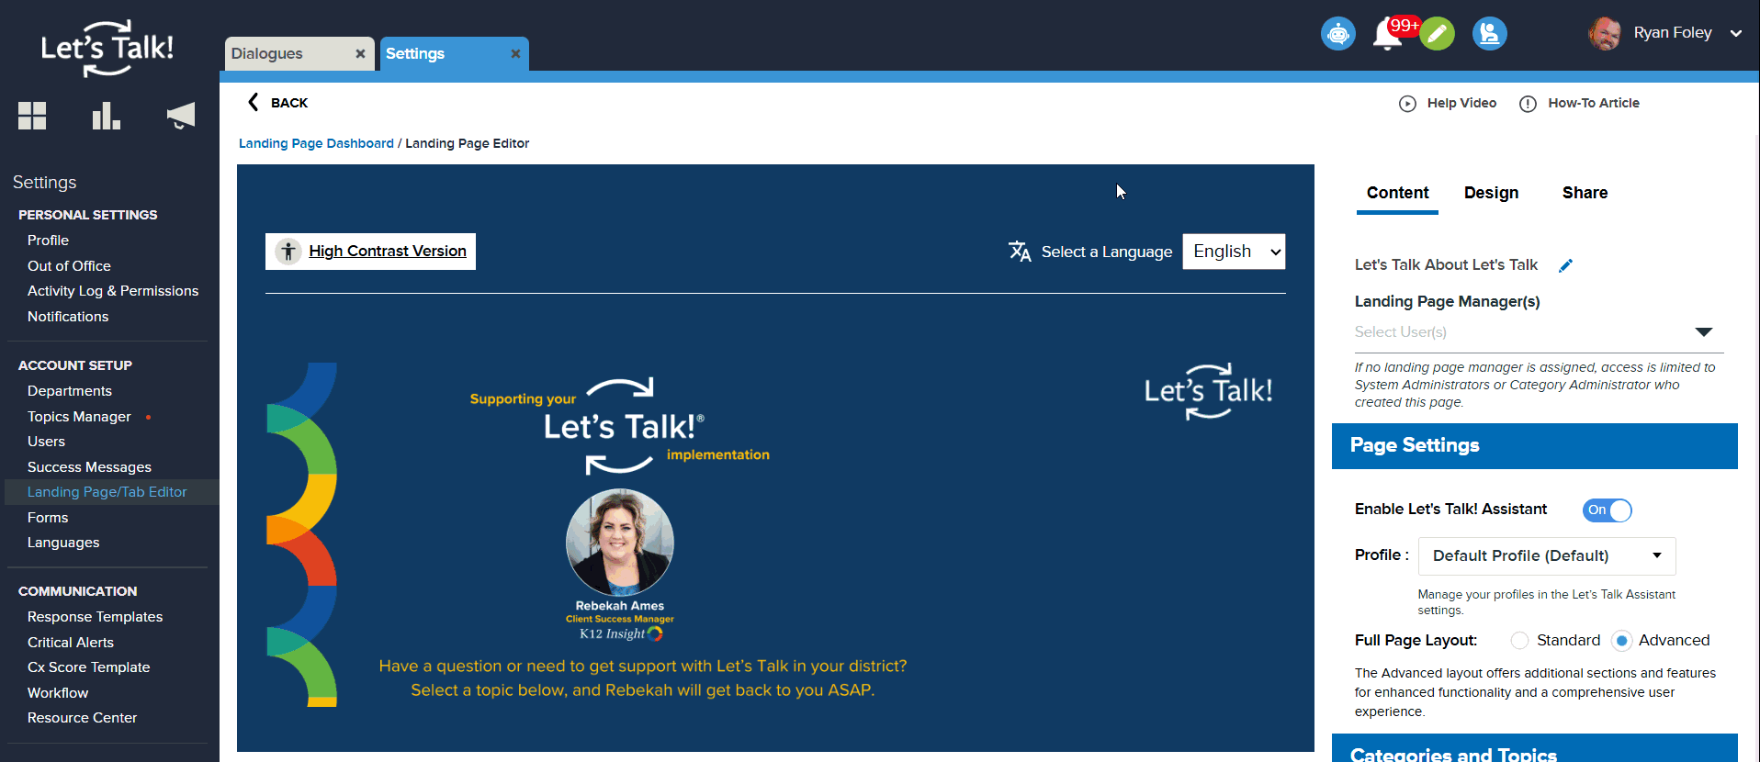Close the Settings tab

pyautogui.click(x=515, y=54)
